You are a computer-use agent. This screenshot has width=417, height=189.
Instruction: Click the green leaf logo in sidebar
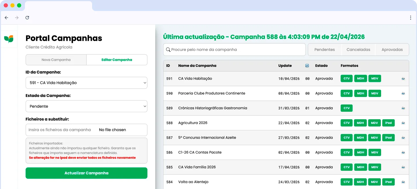point(9,39)
